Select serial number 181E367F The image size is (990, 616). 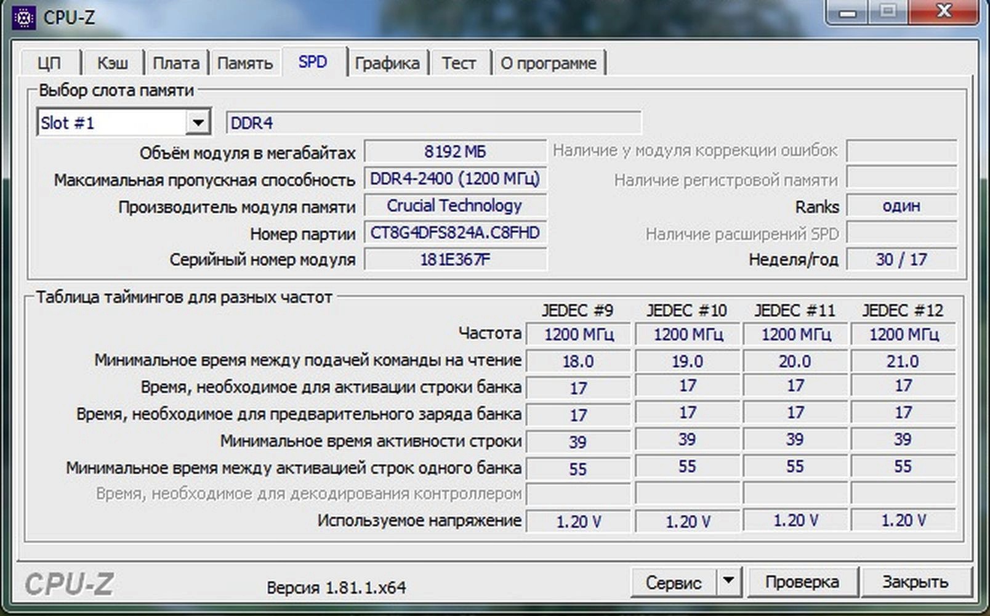point(455,259)
